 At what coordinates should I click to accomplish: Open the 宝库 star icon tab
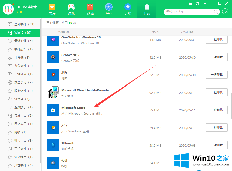pyautogui.click(x=52, y=10)
